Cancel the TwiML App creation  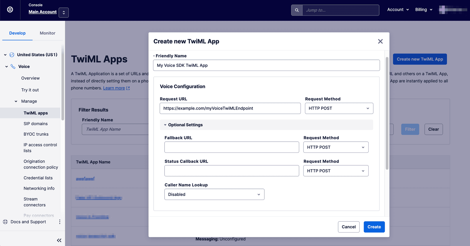(348, 227)
